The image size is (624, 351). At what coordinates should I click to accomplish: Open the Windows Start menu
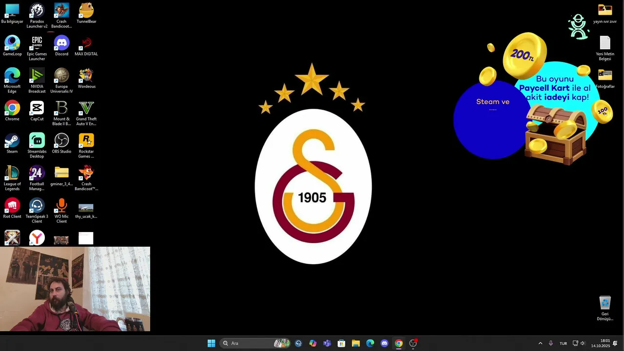211,343
